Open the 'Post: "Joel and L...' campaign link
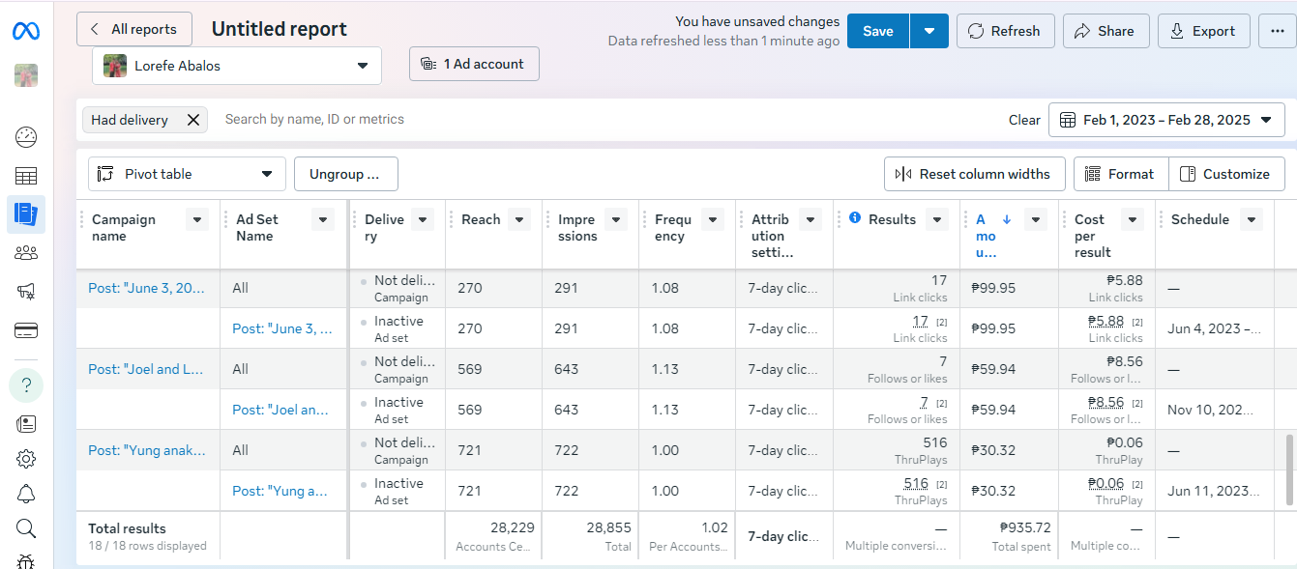Screen dimensions: 1297x569 pos(146,369)
